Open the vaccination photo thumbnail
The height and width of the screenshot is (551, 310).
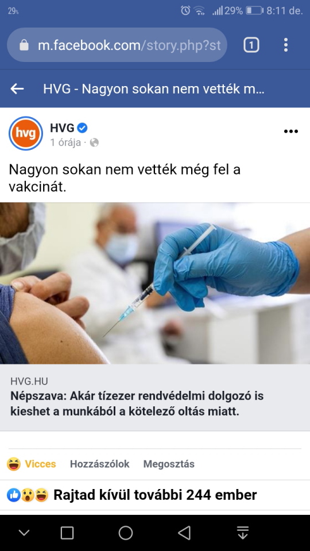tap(155, 283)
